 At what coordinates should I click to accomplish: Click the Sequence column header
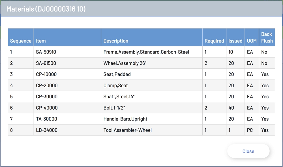21,41
